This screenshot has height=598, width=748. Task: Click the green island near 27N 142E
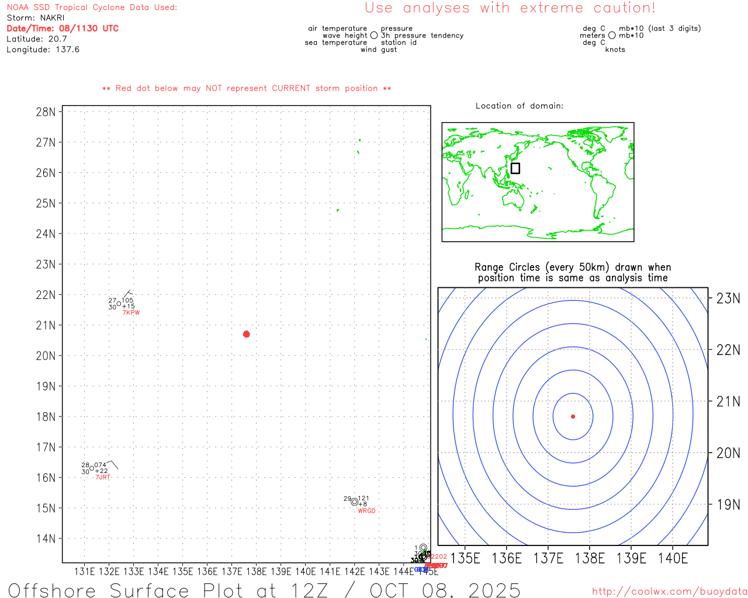(x=359, y=140)
